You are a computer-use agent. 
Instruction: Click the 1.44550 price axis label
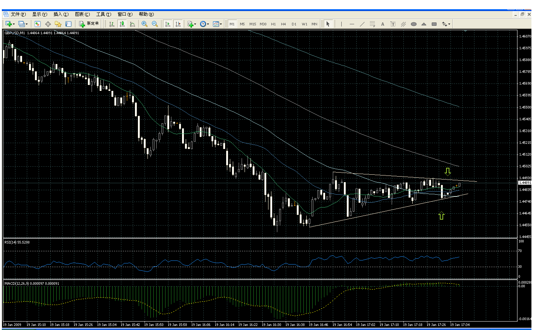tap(525, 225)
